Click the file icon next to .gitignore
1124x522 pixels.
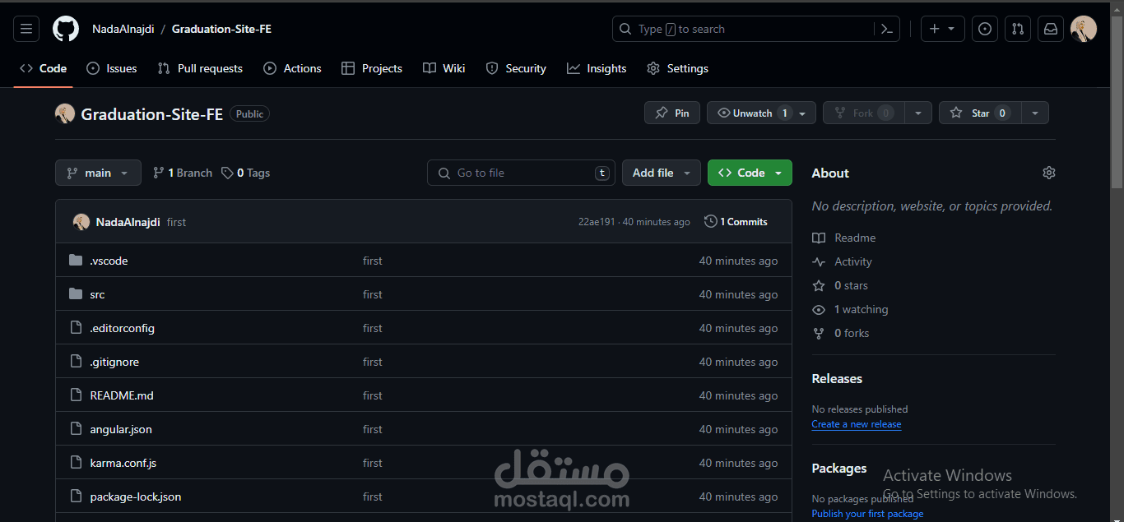click(76, 362)
